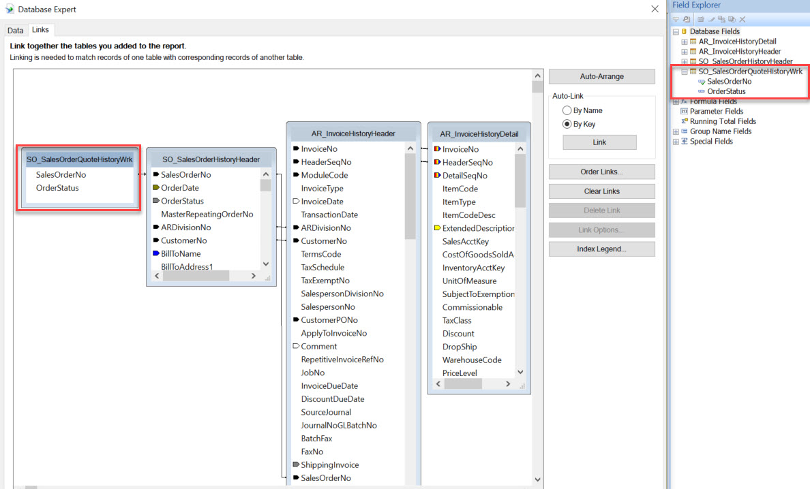Click index marker beside InvoiceNo in AR_InvoiceHistoryDetail
Screen dimensions: 810x489
pyautogui.click(x=437, y=149)
